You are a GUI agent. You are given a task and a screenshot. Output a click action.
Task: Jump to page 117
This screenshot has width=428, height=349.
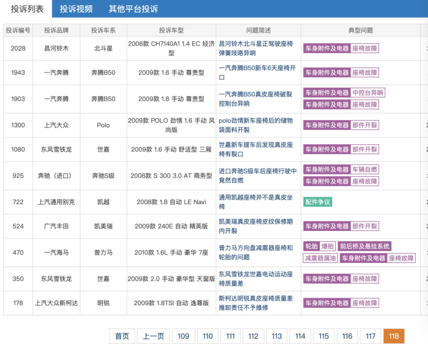[370, 336]
